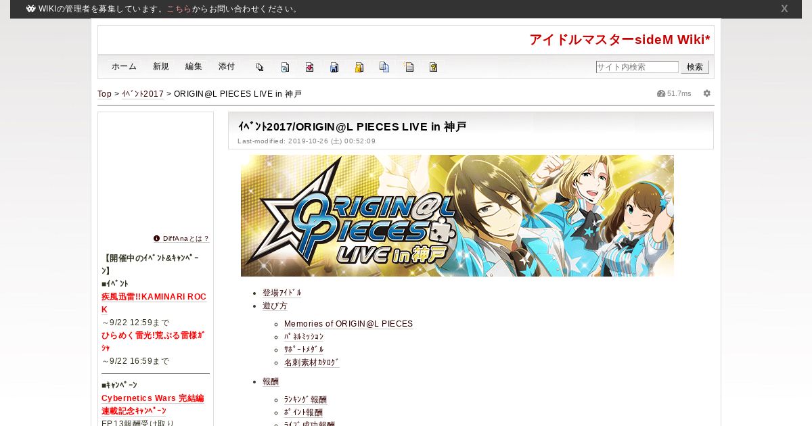The image size is (812, 426).
Task: Open DiffAnaとは？ link
Action: click(186, 239)
